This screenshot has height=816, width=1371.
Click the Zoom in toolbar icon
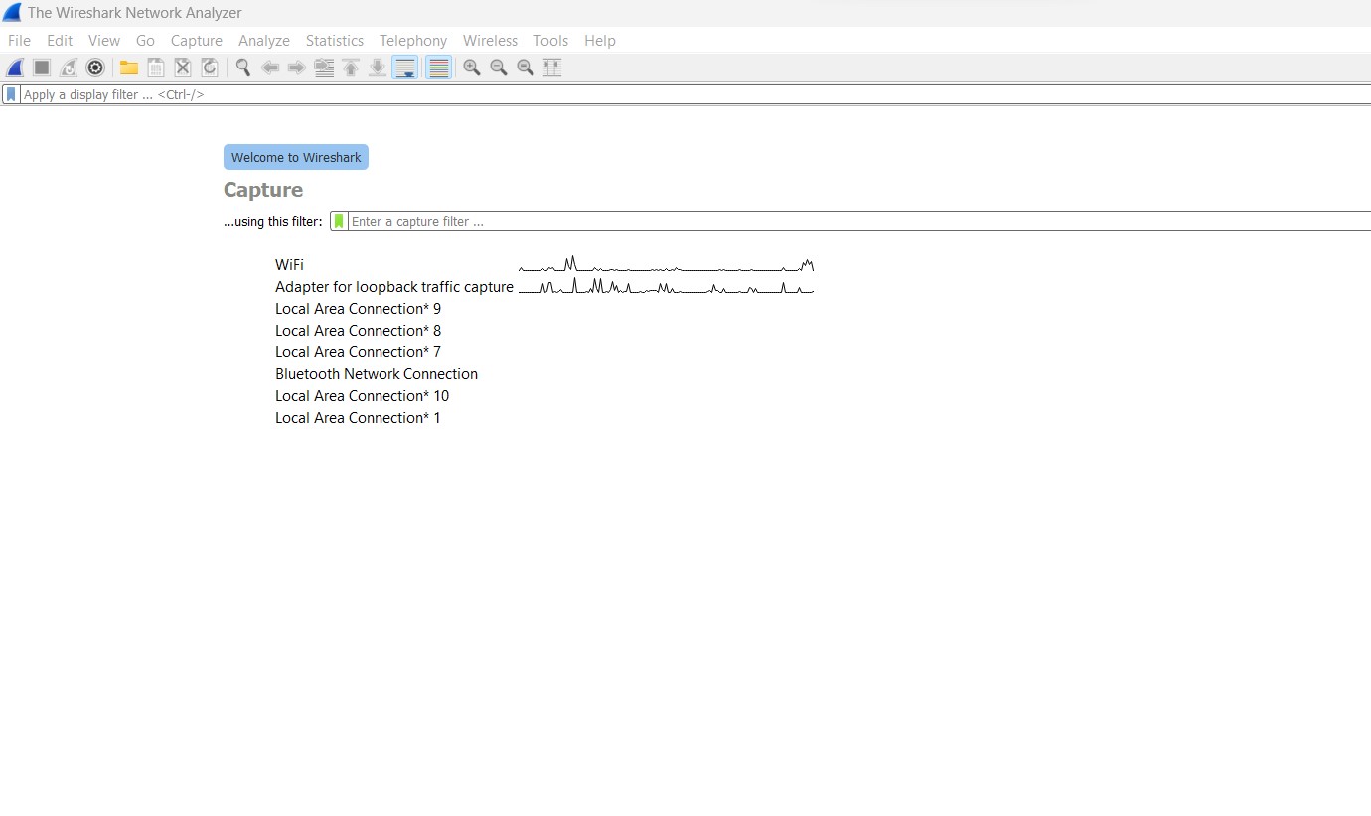[x=472, y=68]
